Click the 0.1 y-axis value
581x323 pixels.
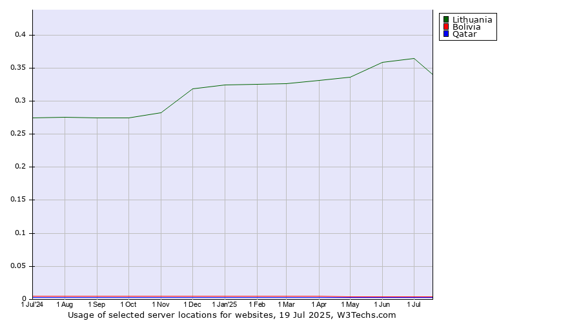(21, 233)
